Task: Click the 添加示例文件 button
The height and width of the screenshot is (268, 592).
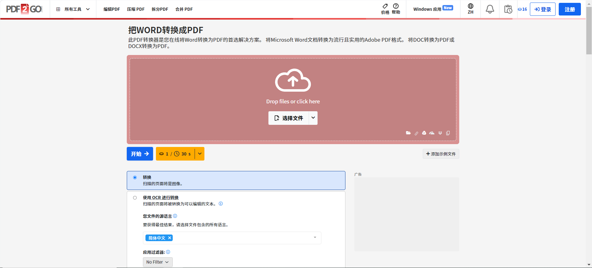Action: (x=441, y=154)
